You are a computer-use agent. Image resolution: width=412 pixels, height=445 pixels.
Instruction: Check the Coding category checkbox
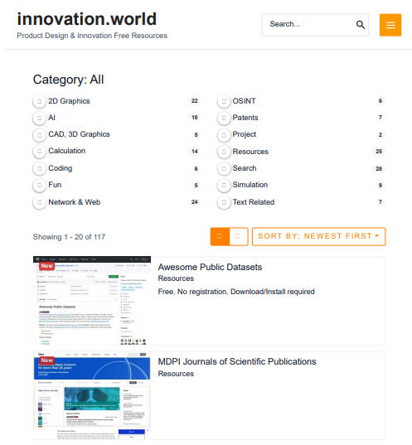(40, 168)
